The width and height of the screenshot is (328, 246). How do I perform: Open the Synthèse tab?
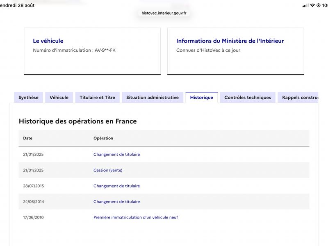[x=28, y=98]
